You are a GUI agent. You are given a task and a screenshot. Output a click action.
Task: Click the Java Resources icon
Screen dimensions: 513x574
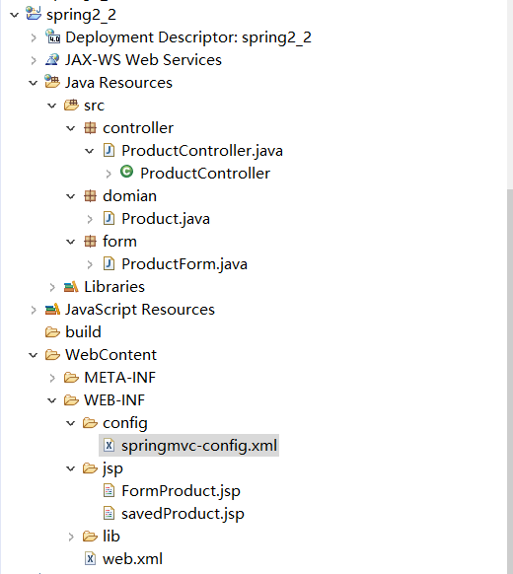52,82
